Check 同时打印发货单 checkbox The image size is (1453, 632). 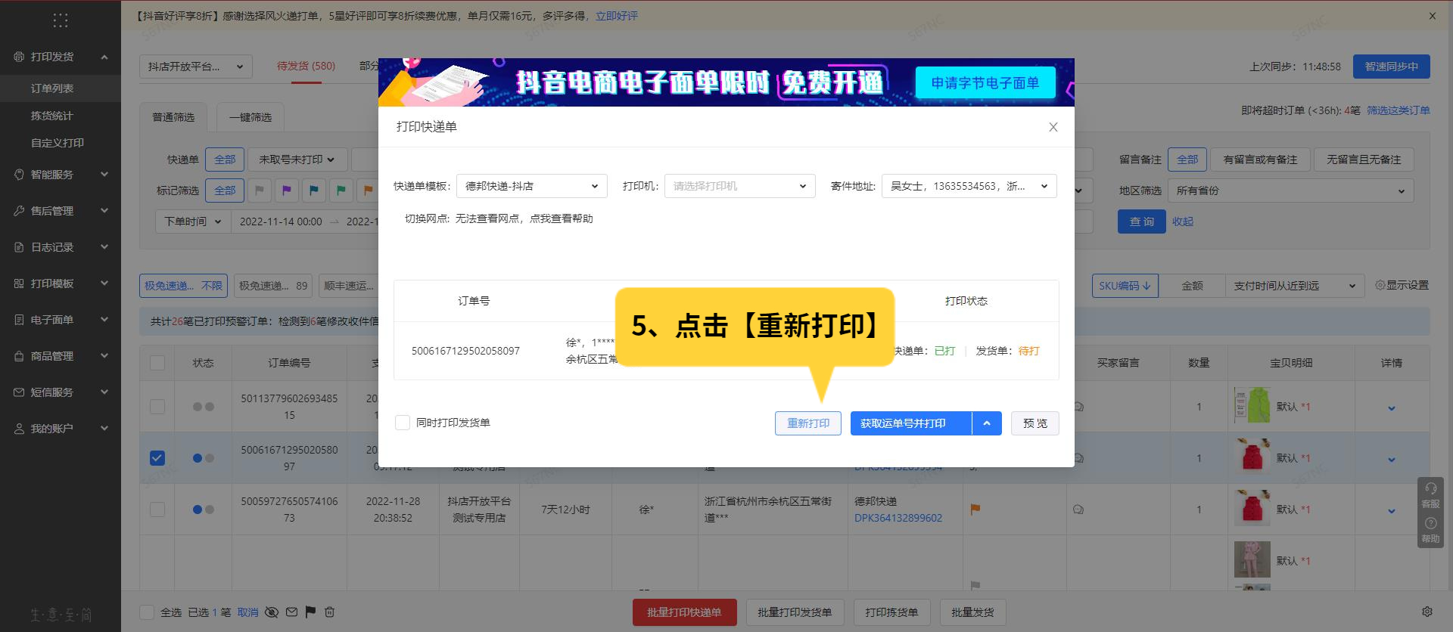(403, 423)
